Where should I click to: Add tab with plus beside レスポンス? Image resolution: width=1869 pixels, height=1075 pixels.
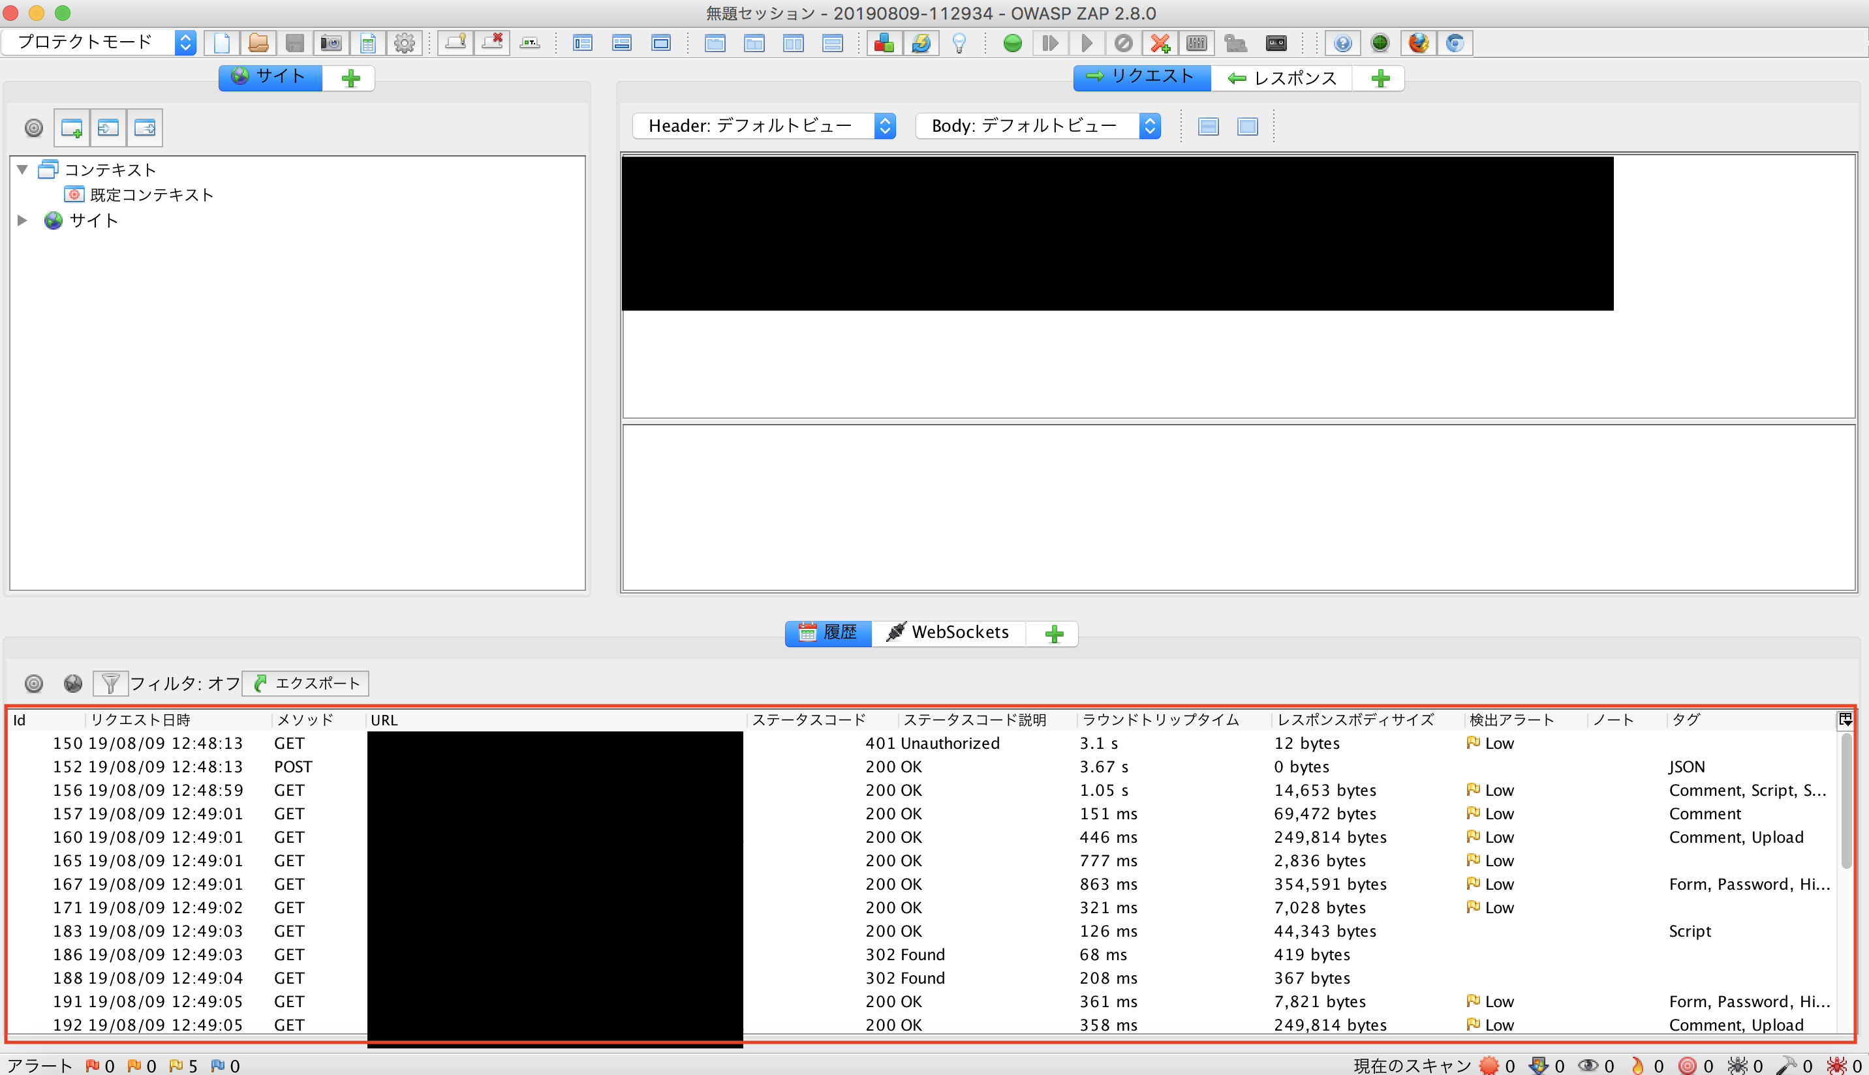(1380, 78)
